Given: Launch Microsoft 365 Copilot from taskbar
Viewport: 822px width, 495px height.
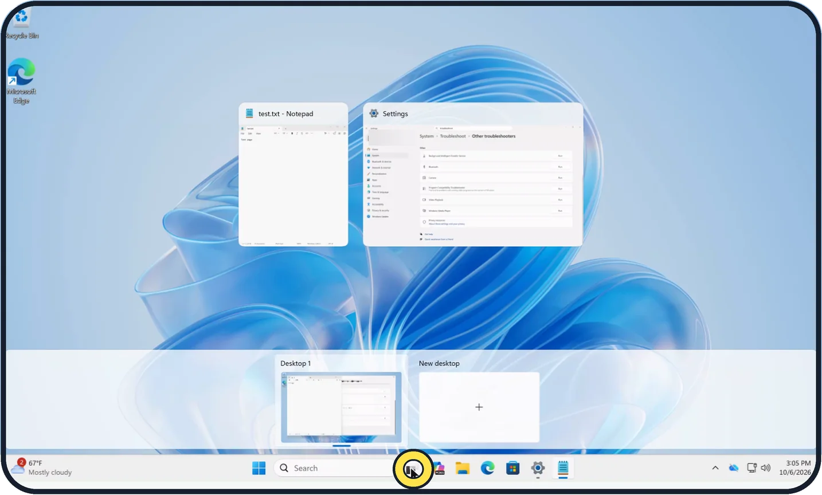Looking at the screenshot, I should 439,468.
